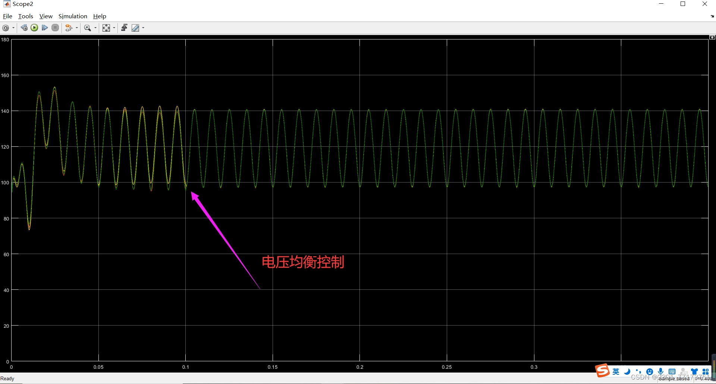Click the Step Forward button
The height and width of the screenshot is (384, 716).
tap(45, 28)
